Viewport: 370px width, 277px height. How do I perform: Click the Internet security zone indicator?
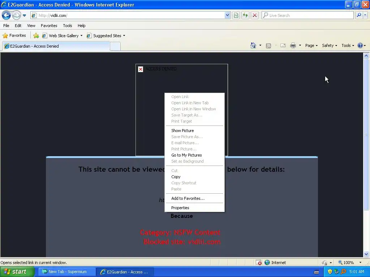(275, 263)
